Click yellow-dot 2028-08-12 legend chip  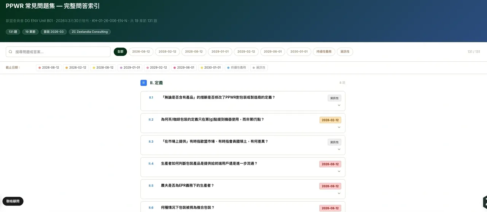click(103, 67)
